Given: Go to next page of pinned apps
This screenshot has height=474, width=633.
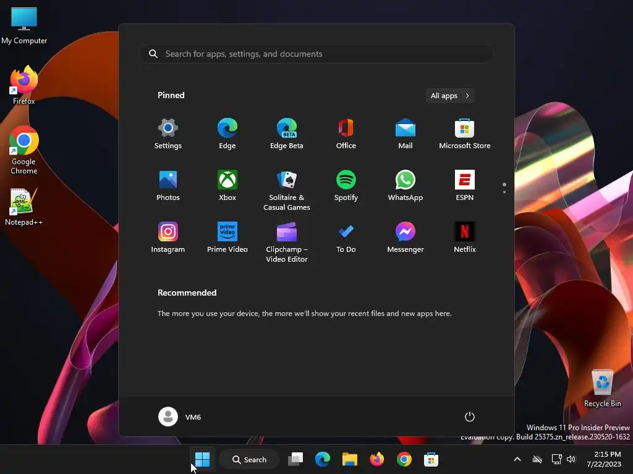Looking at the screenshot, I should [504, 192].
